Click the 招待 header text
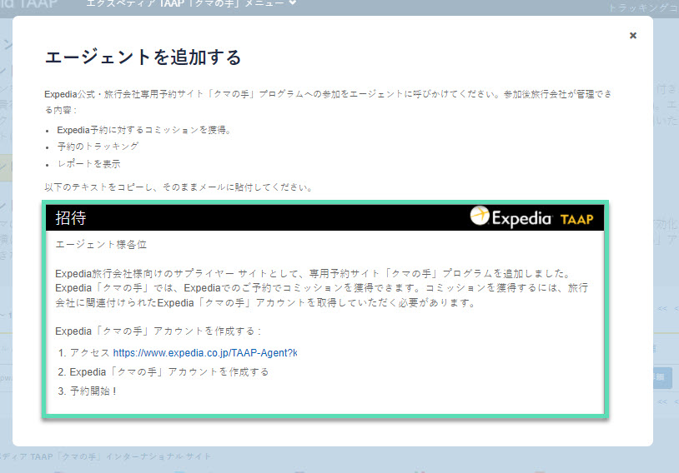679x473 pixels. tap(71, 217)
